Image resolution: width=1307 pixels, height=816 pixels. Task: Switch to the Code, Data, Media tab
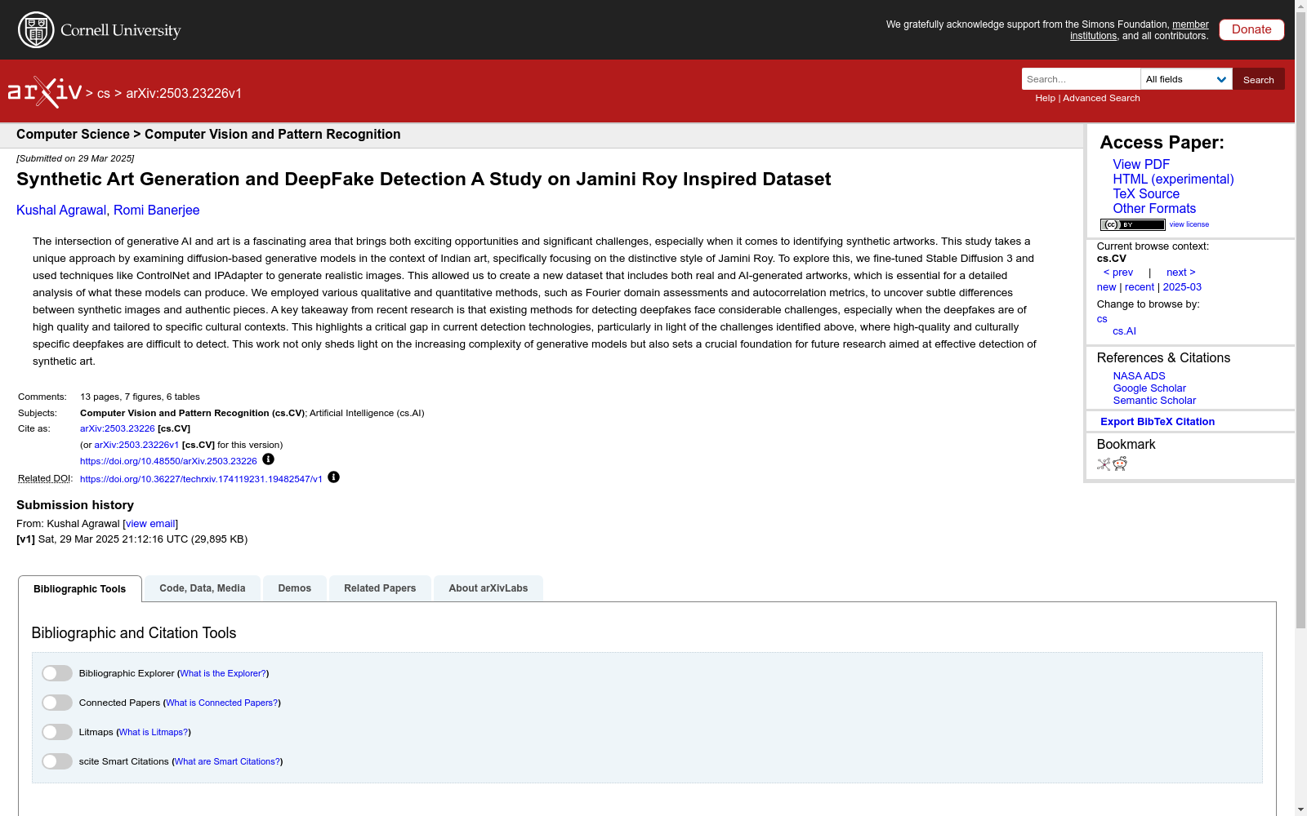[x=203, y=588]
